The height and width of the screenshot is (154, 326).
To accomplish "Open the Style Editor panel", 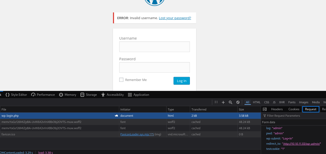I will 16,95.
